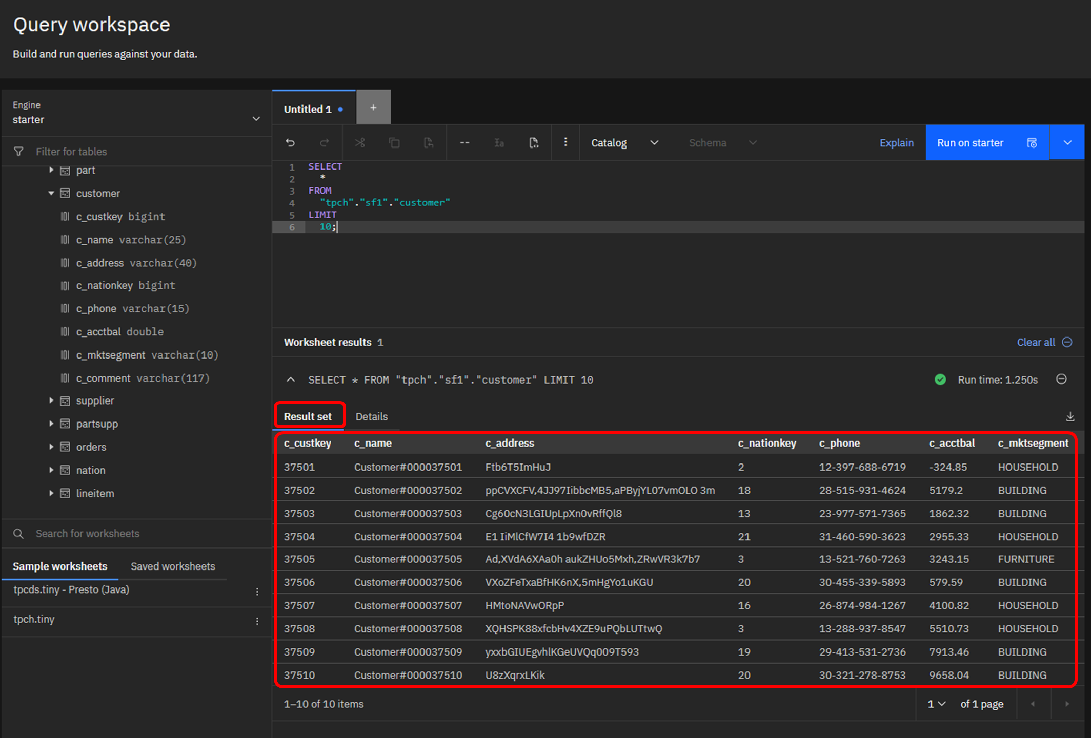1091x738 pixels.
Task: Click the filter funnel icon for tables
Action: [x=18, y=152]
